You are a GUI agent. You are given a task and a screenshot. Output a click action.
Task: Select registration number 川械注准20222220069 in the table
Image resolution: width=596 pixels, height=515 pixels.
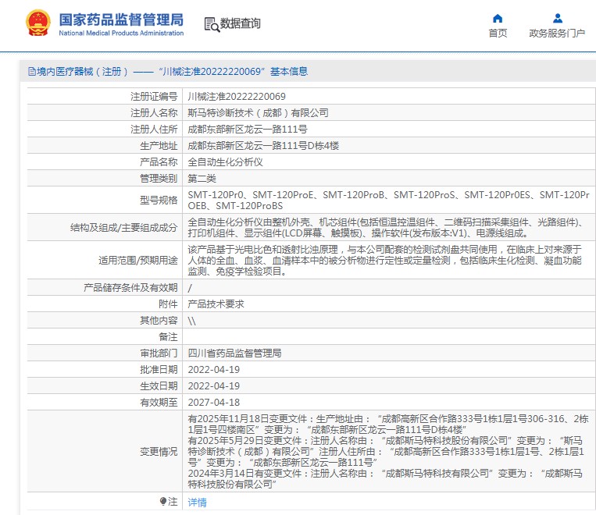pyautogui.click(x=237, y=97)
